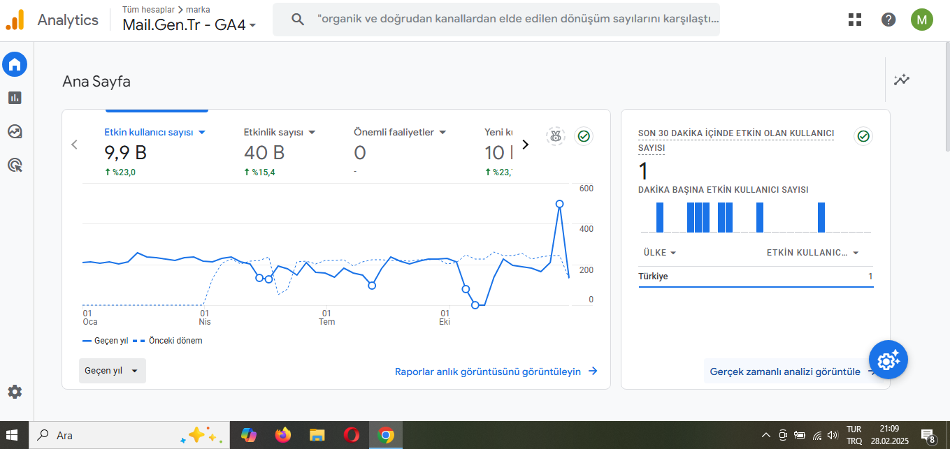
Task: Open Reports icon in left sidebar
Action: (15, 98)
